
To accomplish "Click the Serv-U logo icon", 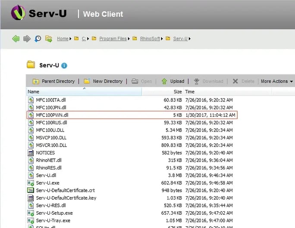I will 18,13.
